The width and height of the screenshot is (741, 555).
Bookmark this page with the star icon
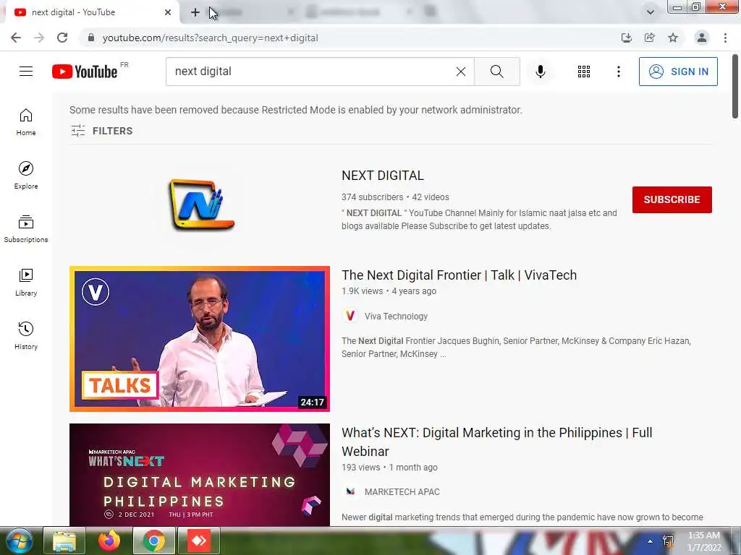[673, 38]
